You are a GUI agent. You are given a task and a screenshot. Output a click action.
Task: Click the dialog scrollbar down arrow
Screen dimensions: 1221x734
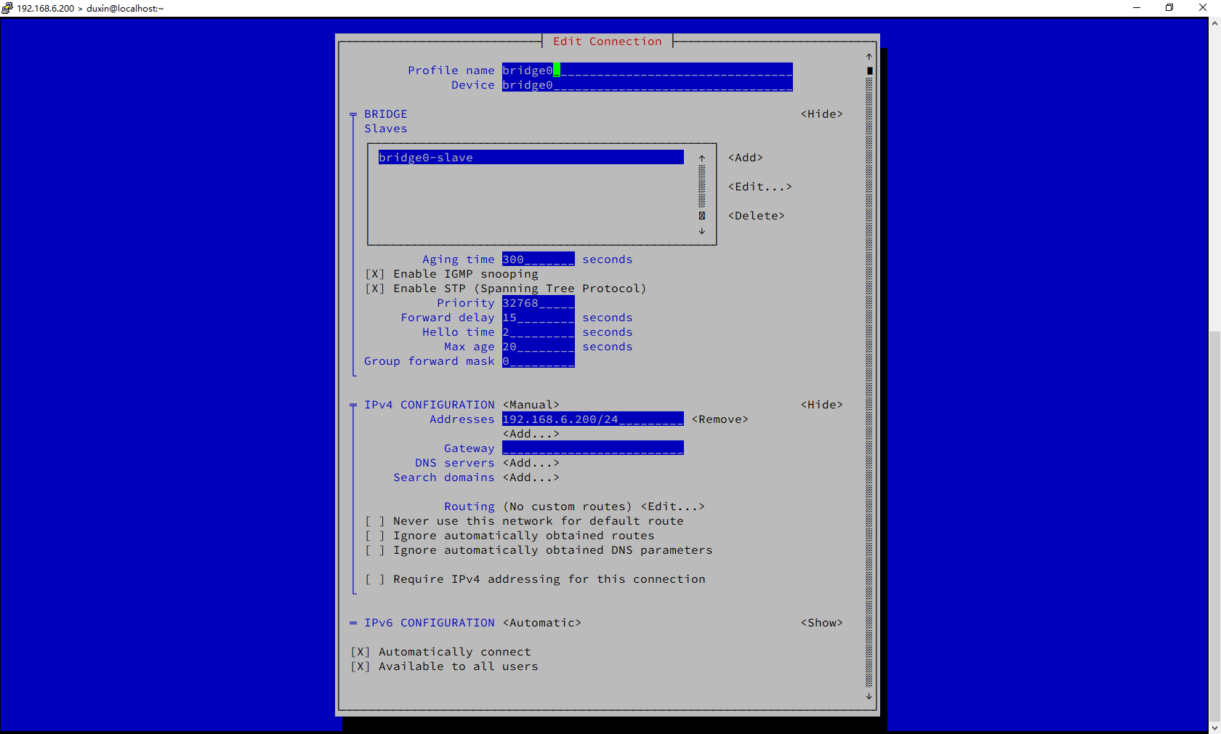[x=869, y=696]
